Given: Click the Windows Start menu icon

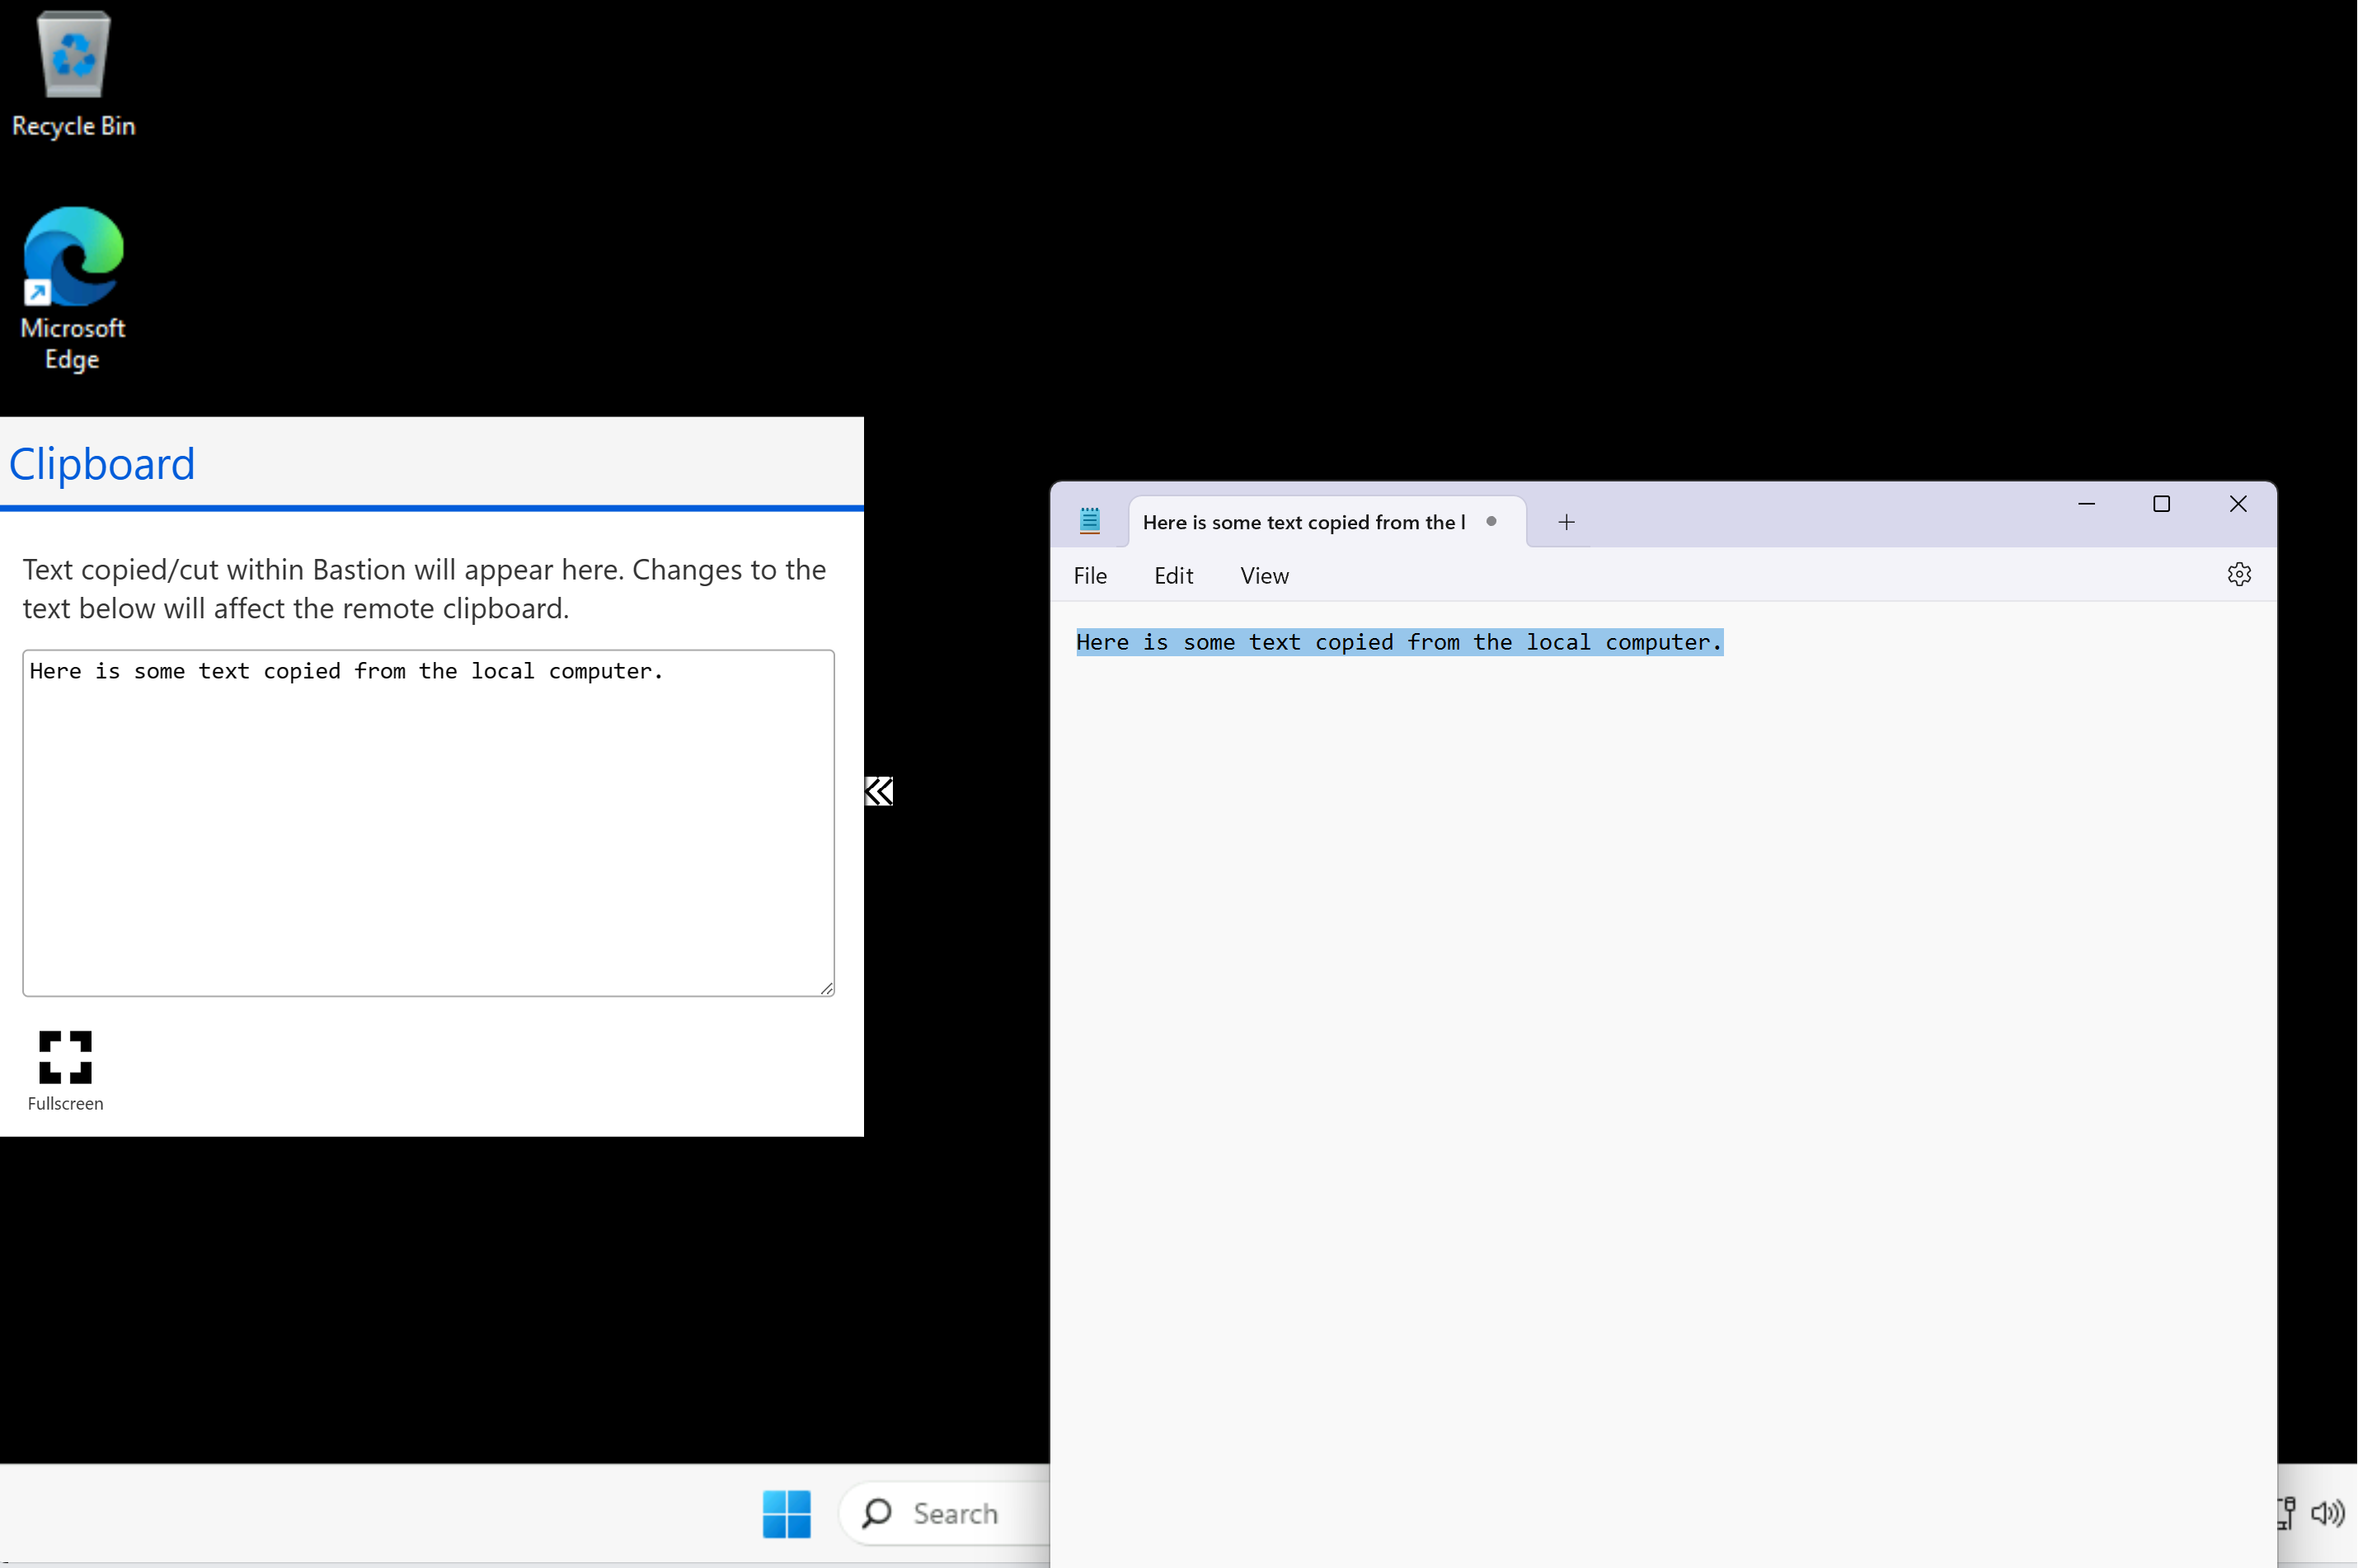Looking at the screenshot, I should 787,1514.
